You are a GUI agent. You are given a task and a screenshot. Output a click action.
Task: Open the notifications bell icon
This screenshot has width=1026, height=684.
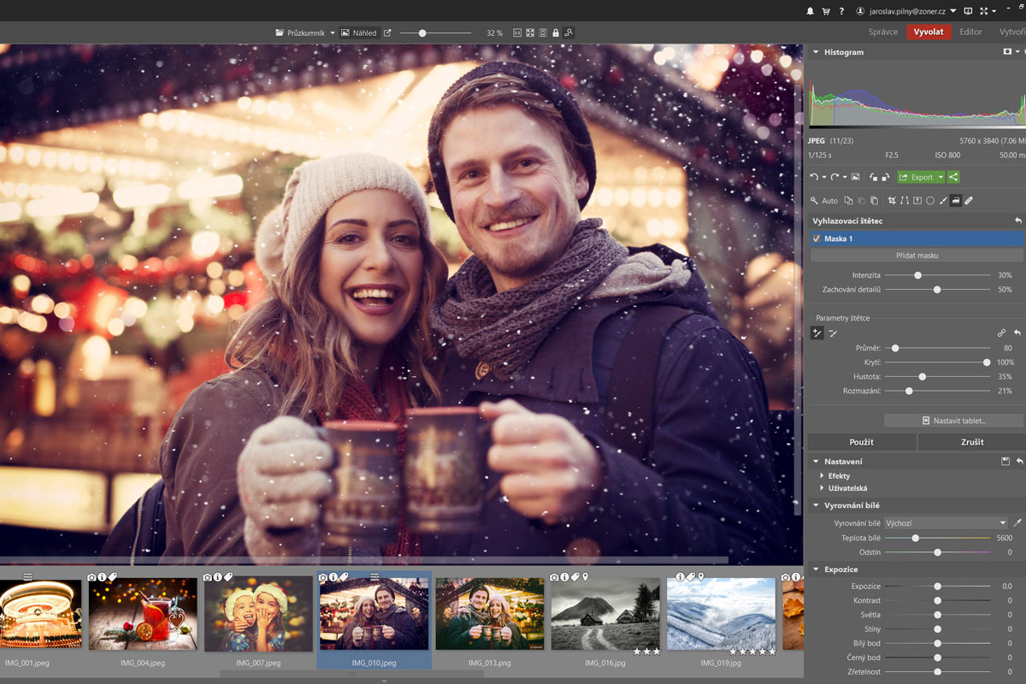click(811, 11)
